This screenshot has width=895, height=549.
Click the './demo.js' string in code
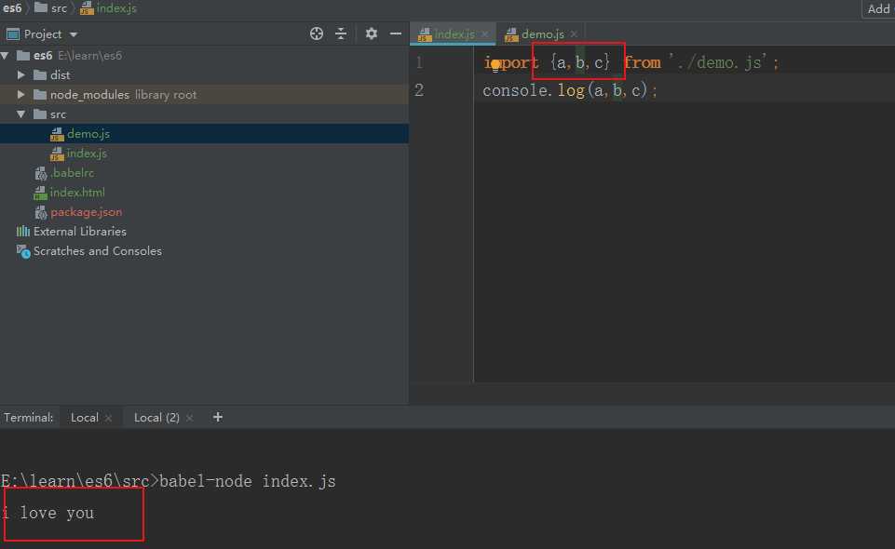(717, 62)
